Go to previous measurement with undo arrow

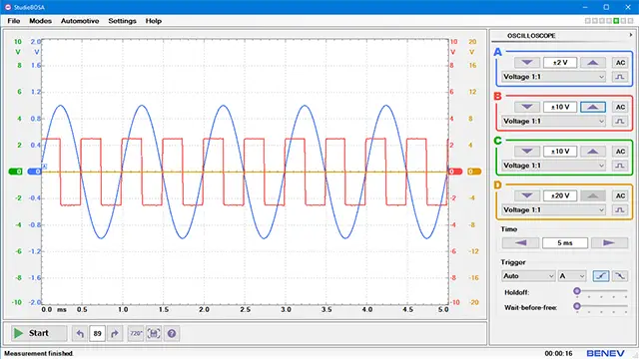(x=80, y=334)
